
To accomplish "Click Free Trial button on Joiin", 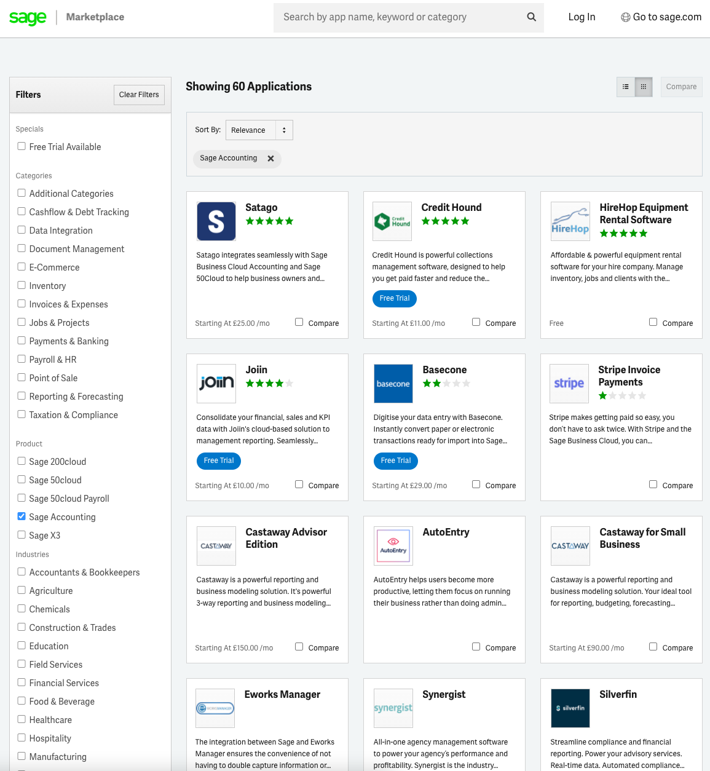I will click(219, 461).
